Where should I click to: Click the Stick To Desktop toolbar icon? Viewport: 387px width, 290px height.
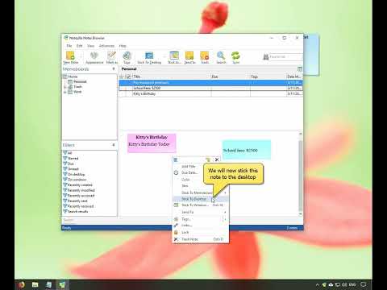149,57
